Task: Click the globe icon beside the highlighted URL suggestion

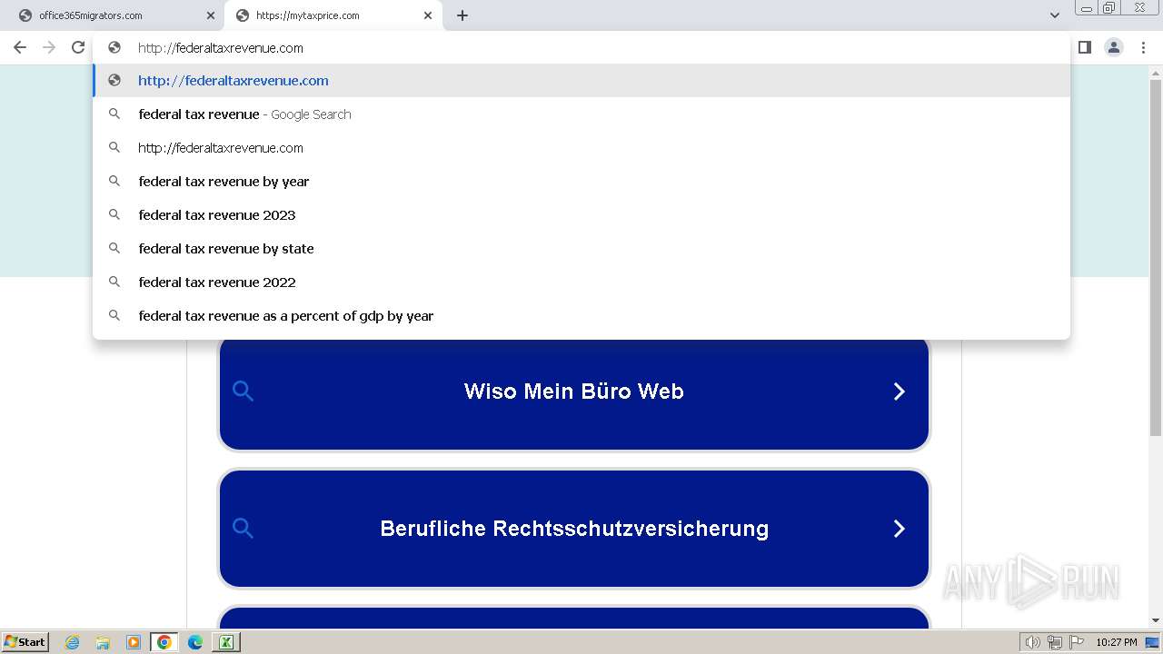Action: pos(114,80)
